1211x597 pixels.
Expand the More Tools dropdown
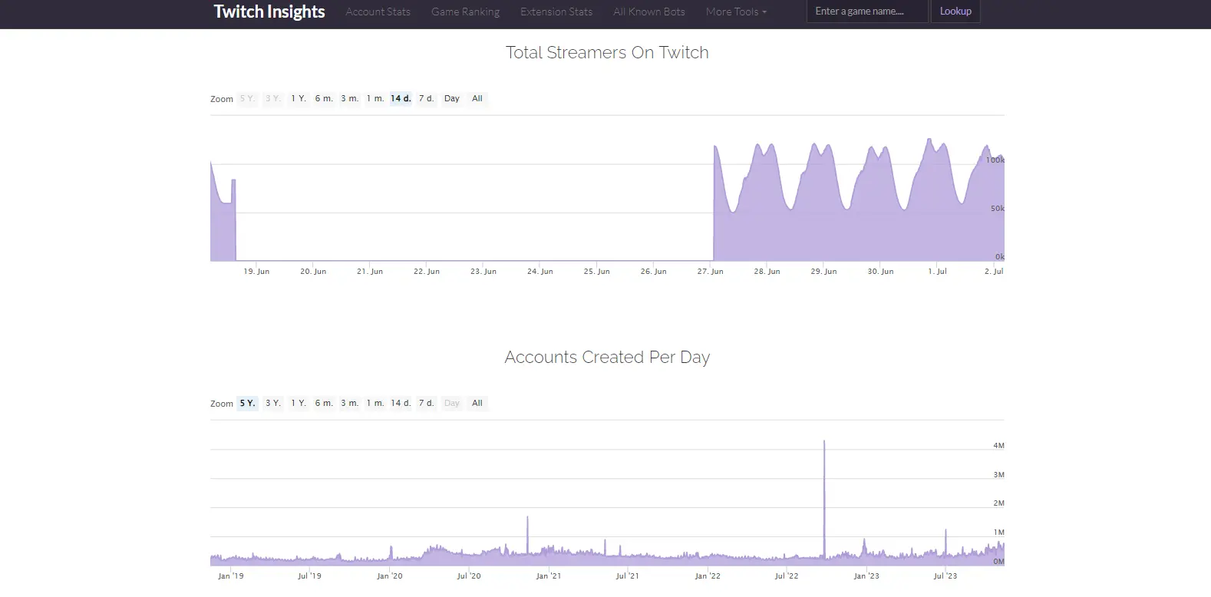[736, 12]
